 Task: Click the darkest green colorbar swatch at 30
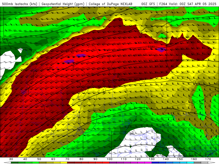[x=15, y=163]
